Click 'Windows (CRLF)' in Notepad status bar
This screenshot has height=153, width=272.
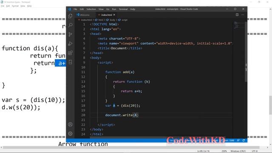tap(238, 151)
